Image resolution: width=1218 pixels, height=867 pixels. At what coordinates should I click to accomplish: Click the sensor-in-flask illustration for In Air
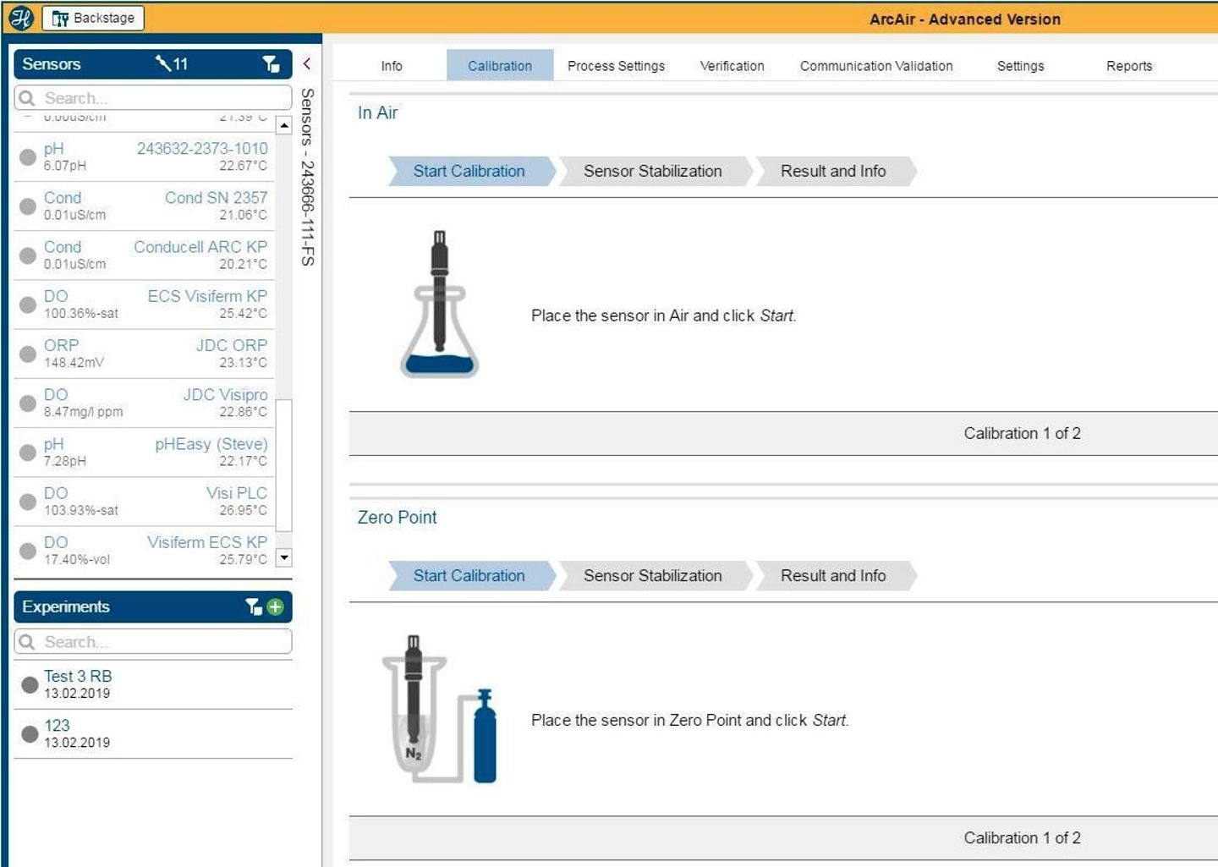[x=439, y=304]
